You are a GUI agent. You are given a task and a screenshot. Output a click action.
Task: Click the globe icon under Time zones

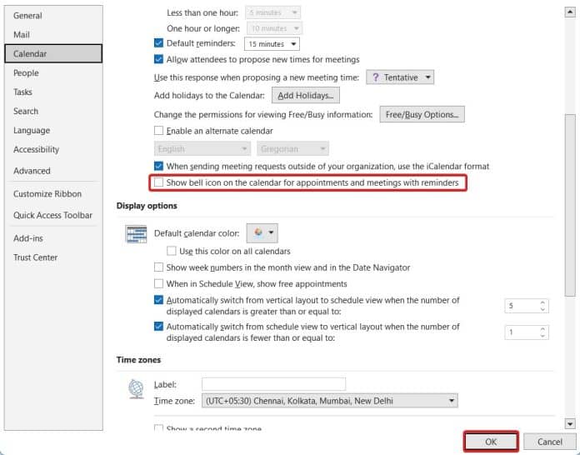[136, 389]
